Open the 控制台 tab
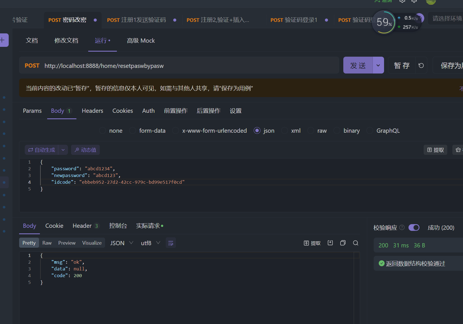Viewport: 463px width, 324px height. (x=118, y=226)
